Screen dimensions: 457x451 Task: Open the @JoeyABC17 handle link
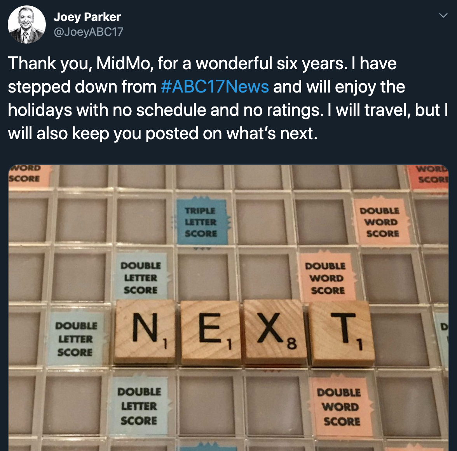click(x=89, y=32)
